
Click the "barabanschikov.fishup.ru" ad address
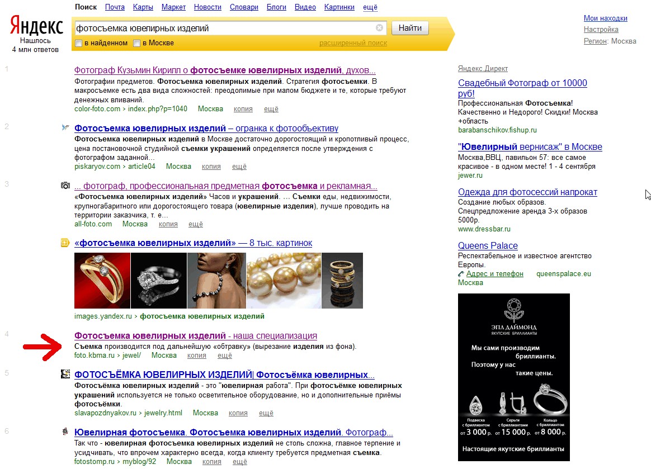(x=497, y=130)
